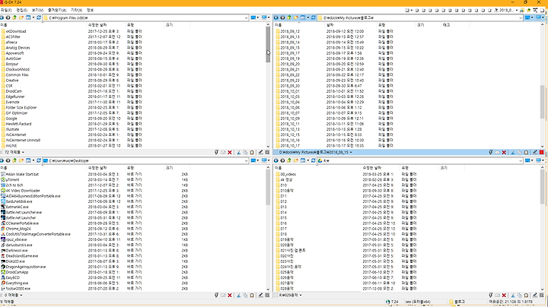Screen dimensions: 548x307
Task: Click the network tools icon in top-right toolbar
Action: (535, 11)
